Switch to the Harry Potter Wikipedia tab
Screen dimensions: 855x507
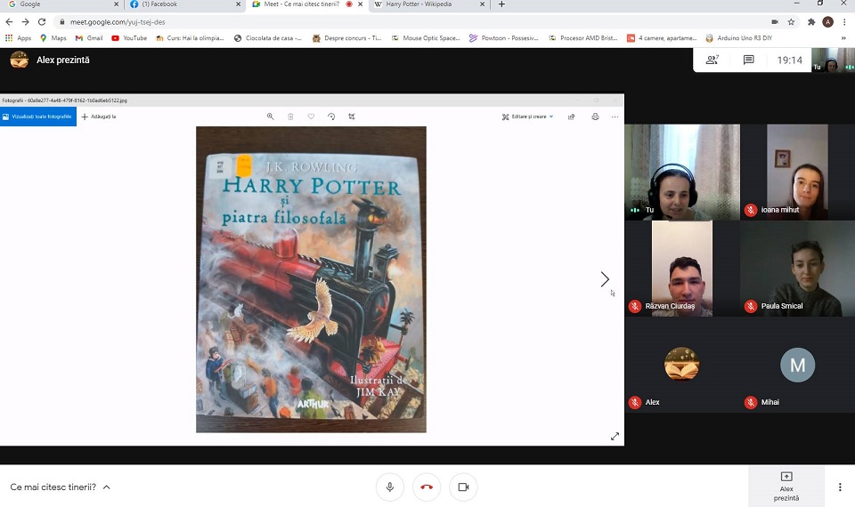point(426,4)
